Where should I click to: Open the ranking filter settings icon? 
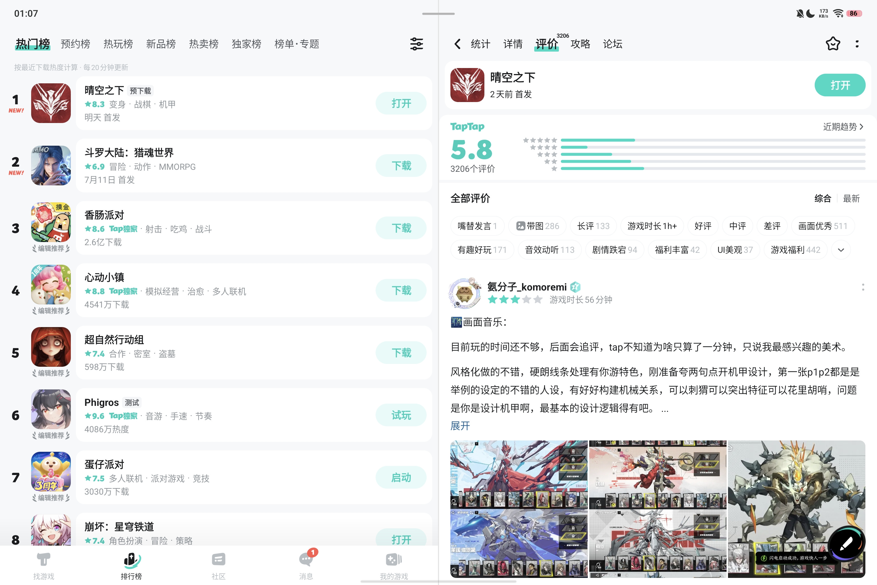click(x=416, y=44)
